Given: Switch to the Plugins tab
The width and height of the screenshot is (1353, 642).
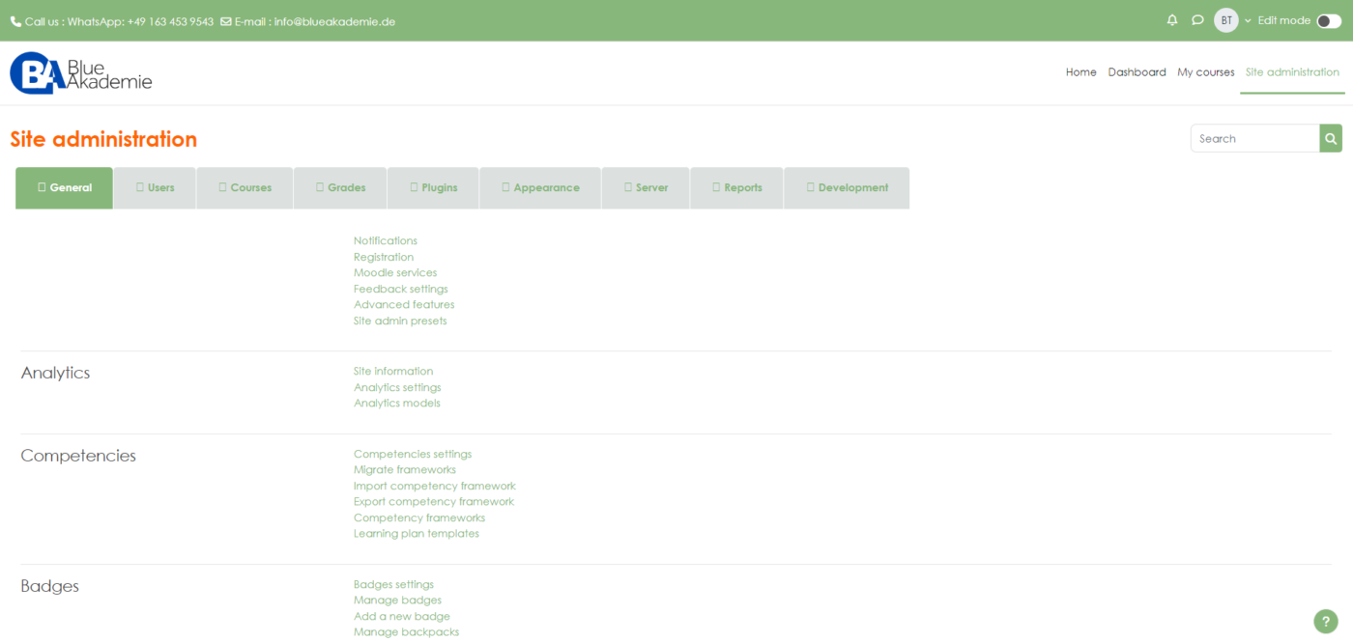Looking at the screenshot, I should tap(433, 187).
